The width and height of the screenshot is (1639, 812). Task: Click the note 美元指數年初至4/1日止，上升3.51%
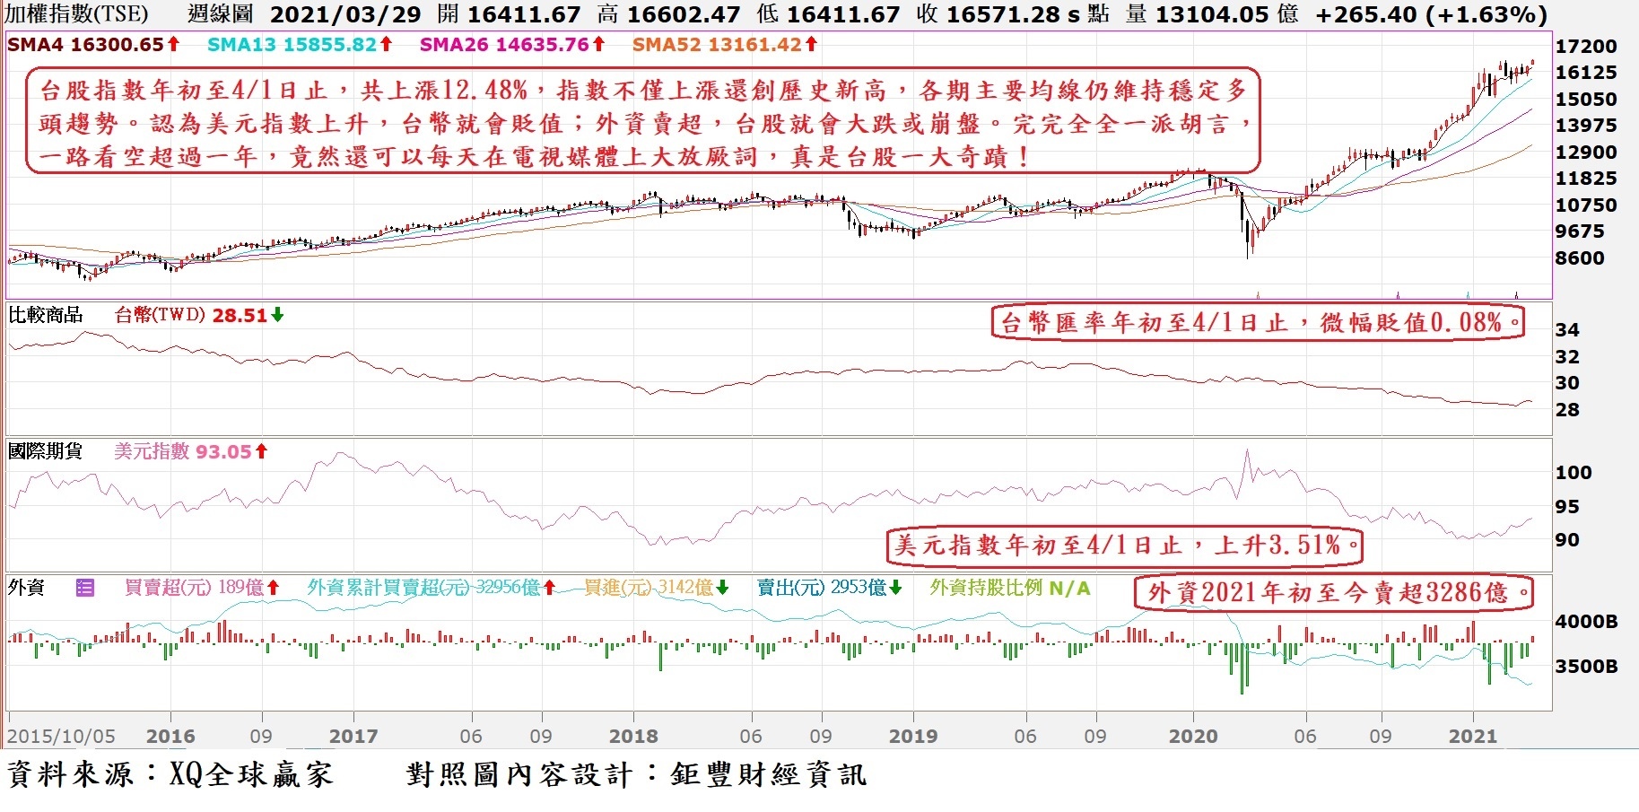[1125, 545]
